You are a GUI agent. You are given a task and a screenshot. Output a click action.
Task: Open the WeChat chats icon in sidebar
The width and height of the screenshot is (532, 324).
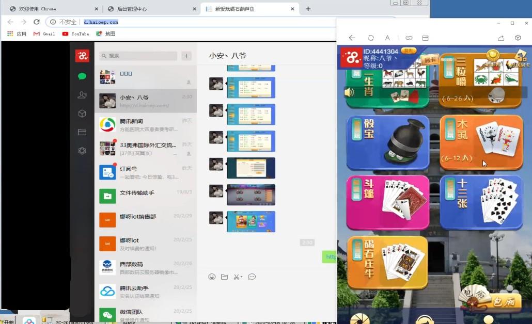(82, 76)
